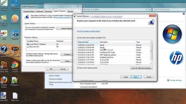Image resolution: width=186 pixels, height=104 pixels.
Task: Select the Configured IDT Audio restore point
Action: [114, 53]
